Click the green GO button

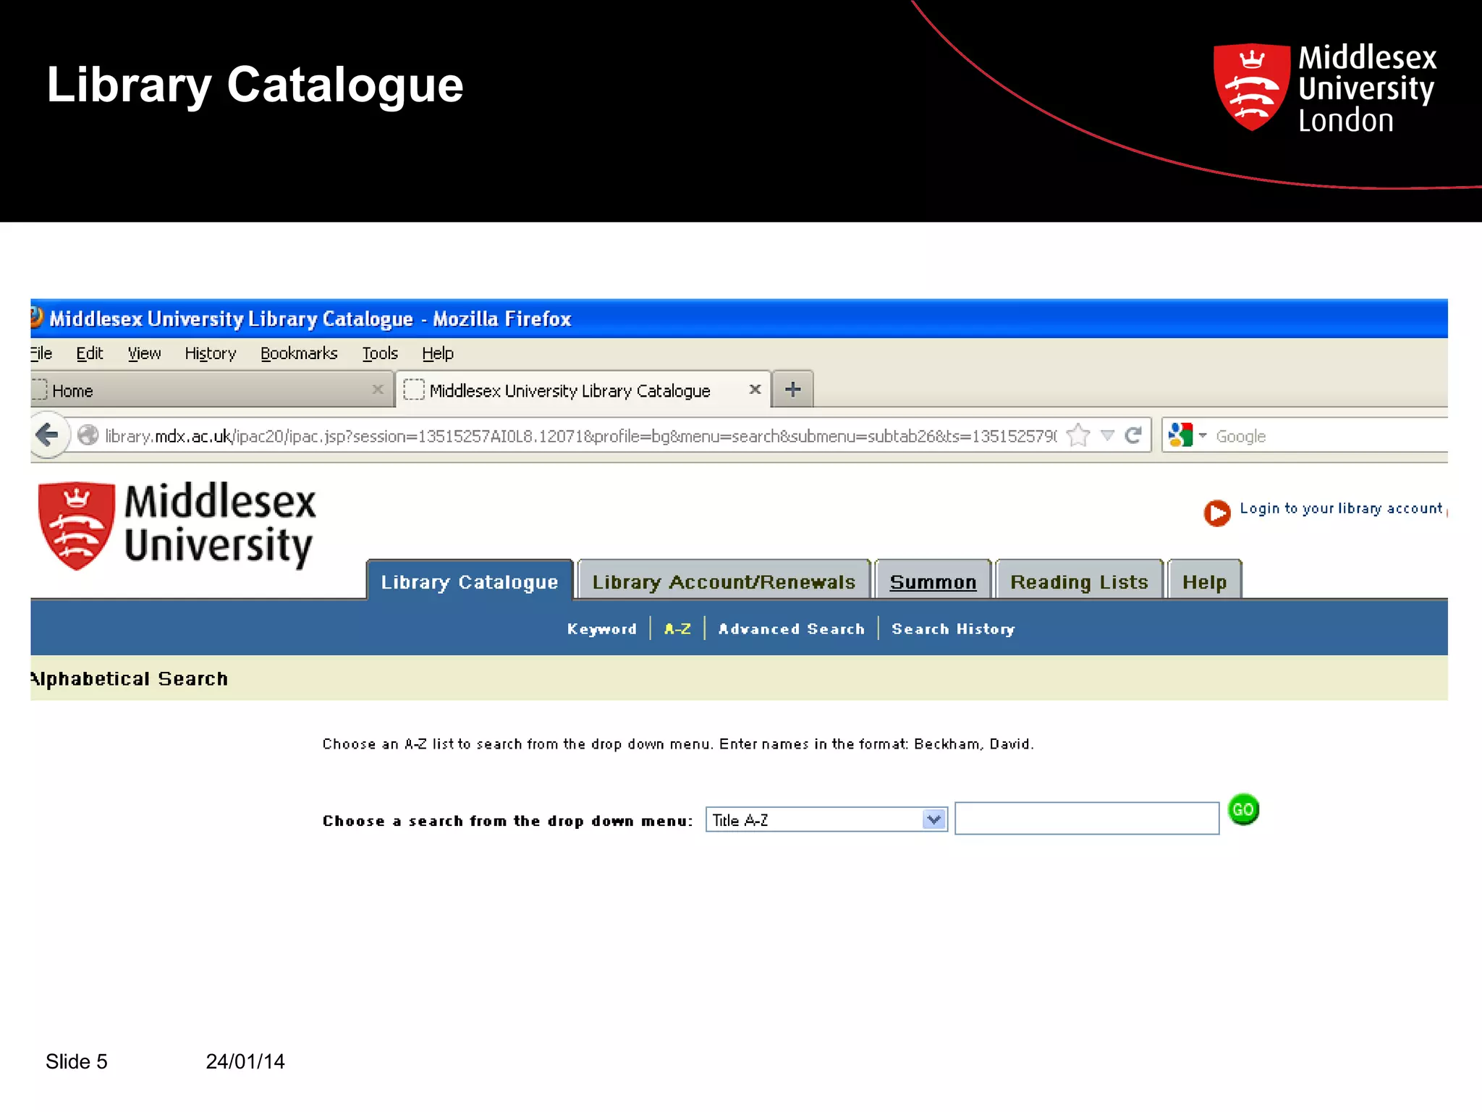(1243, 809)
